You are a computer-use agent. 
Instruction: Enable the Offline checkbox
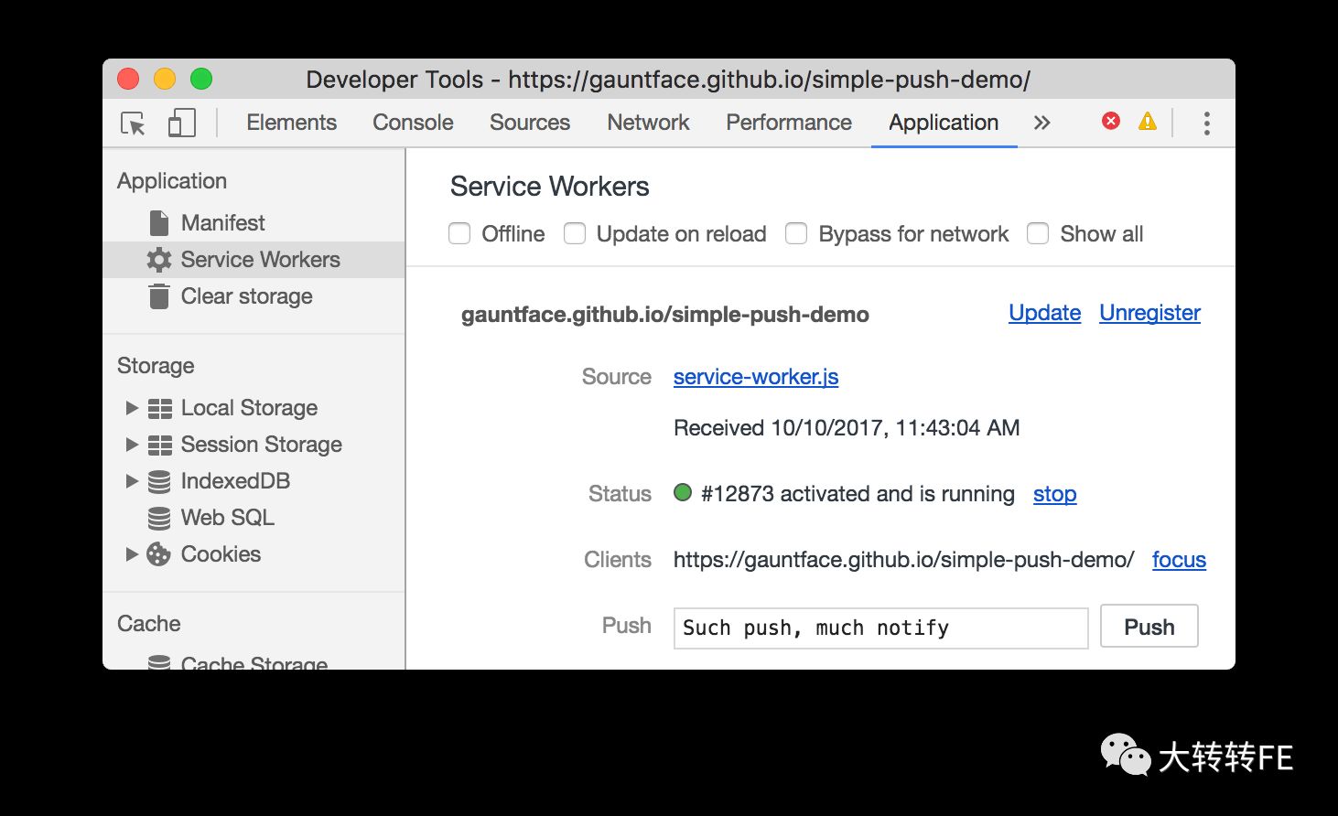459,234
